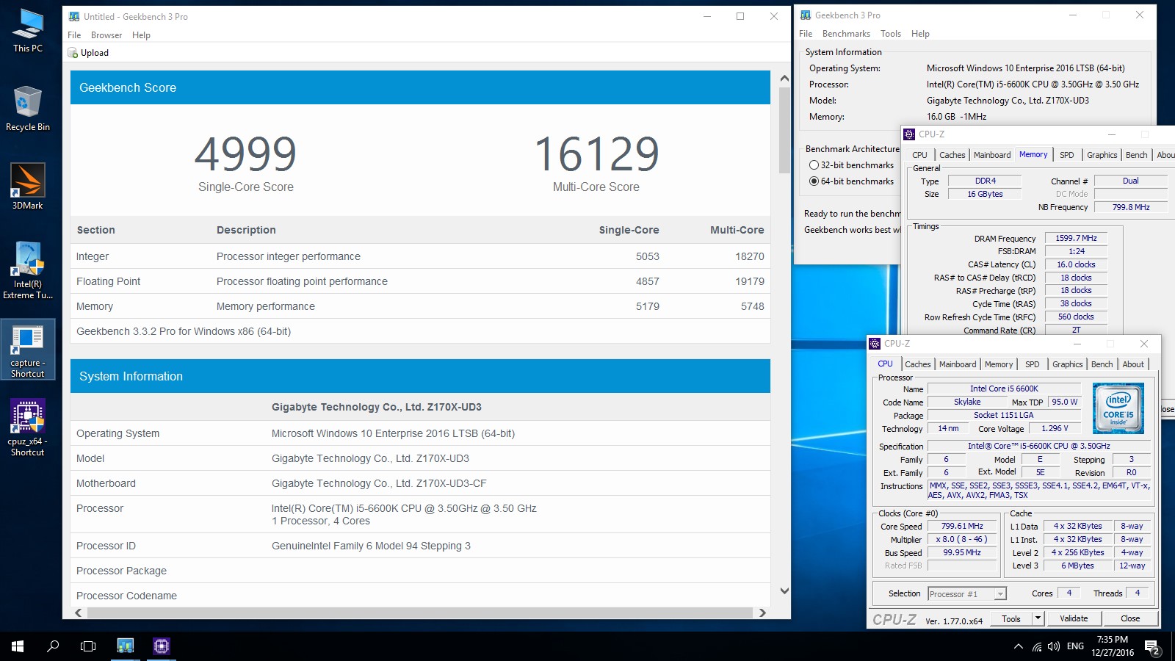The height and width of the screenshot is (661, 1175).
Task: Open taskbar search
Action: (x=53, y=646)
